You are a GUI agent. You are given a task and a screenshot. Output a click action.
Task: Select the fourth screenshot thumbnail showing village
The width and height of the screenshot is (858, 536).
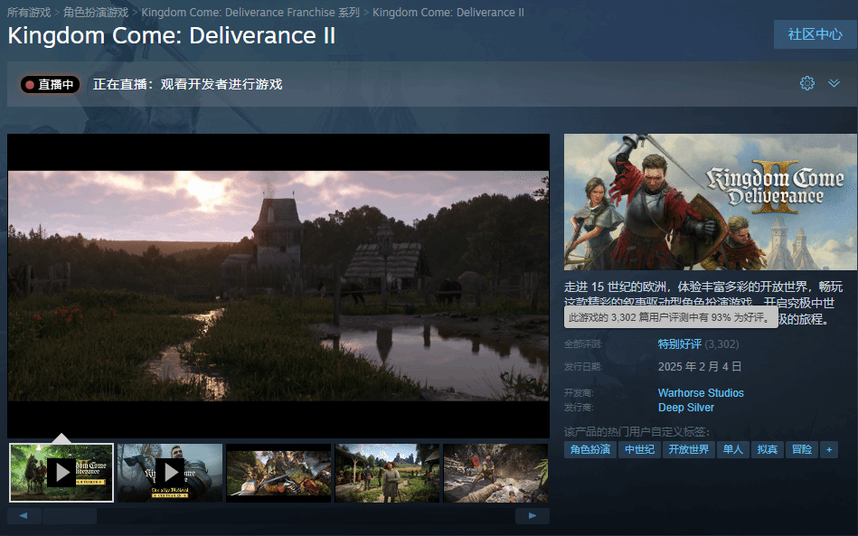(388, 473)
